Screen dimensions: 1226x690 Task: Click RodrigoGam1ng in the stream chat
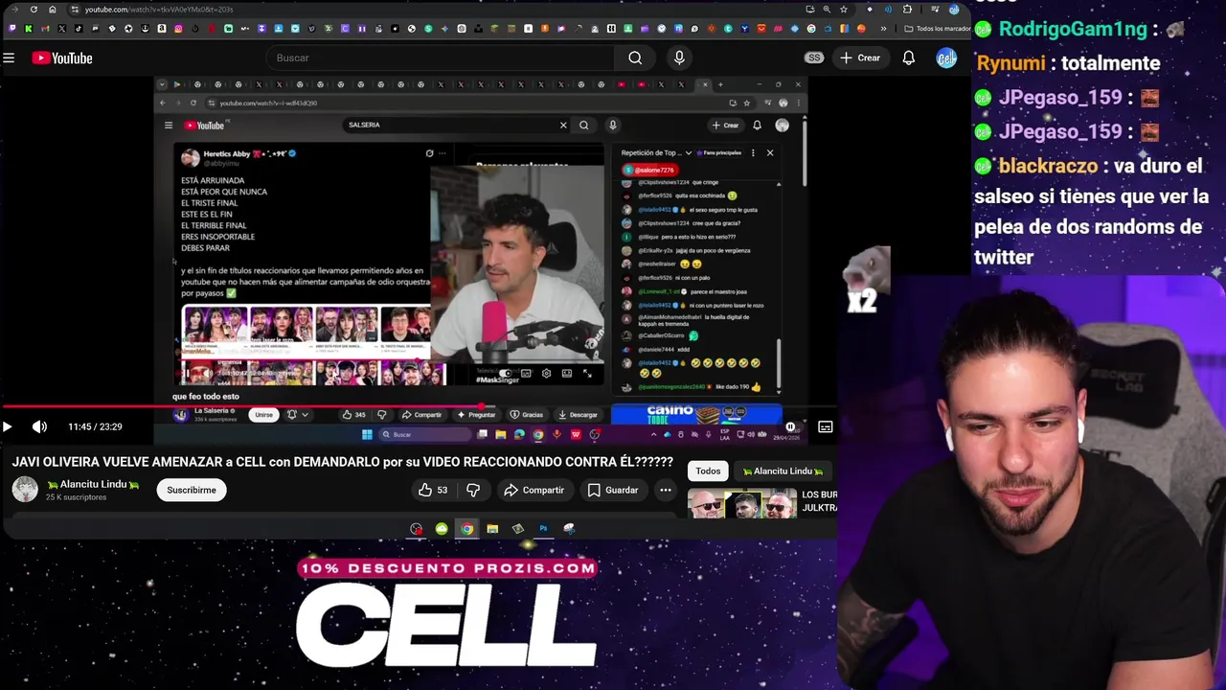pos(1073,29)
